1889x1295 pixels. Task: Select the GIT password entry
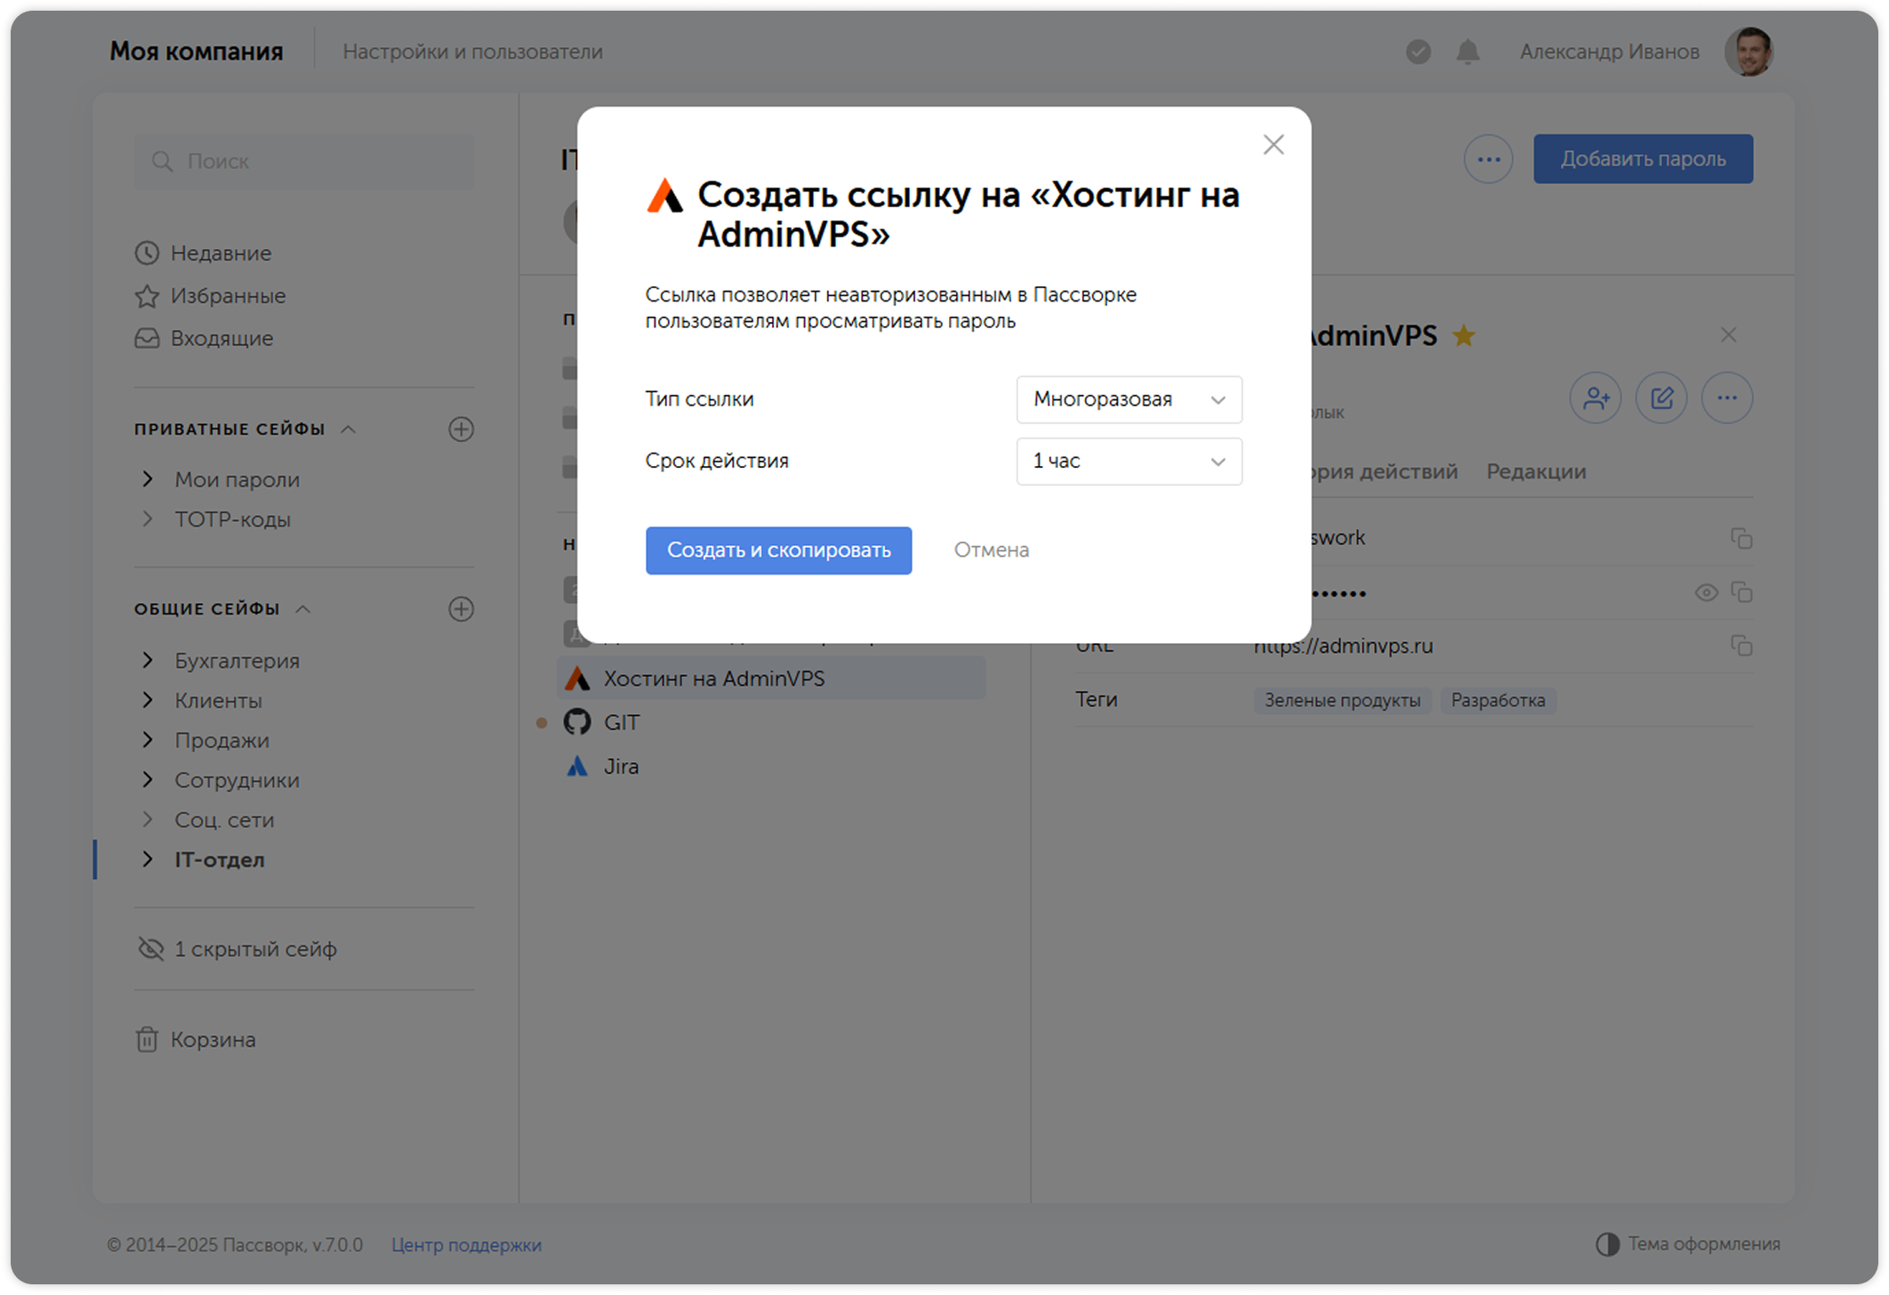pyautogui.click(x=622, y=722)
